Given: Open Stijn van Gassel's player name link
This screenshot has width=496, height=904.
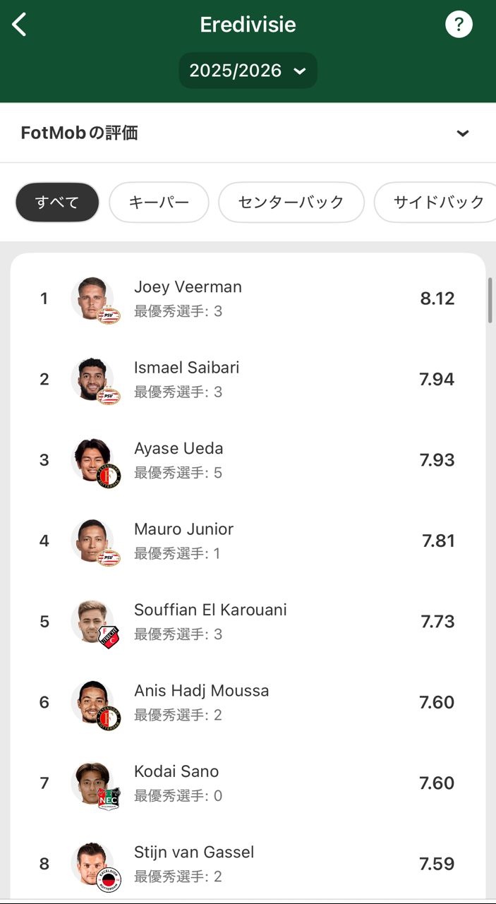Looking at the screenshot, I should 194,852.
